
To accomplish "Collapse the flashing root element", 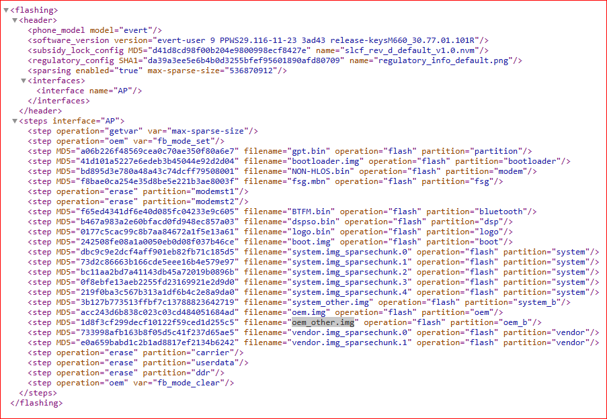I will (x=6, y=10).
